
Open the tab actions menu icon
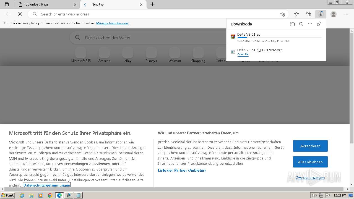pyautogui.click(x=7, y=4)
